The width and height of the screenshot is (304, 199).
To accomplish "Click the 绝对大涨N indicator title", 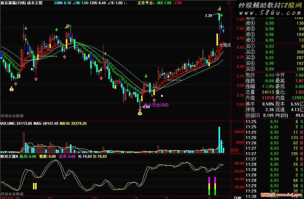I will (9, 156).
